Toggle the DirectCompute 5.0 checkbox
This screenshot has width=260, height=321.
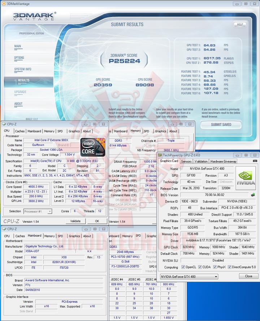pos(230,267)
